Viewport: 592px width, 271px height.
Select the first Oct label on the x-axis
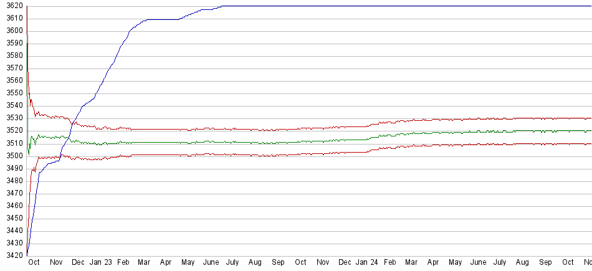(x=34, y=263)
